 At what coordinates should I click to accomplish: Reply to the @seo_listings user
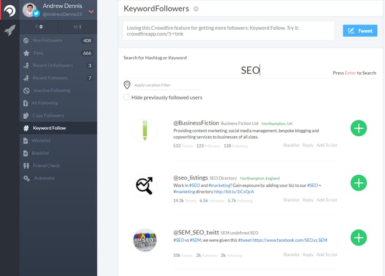pyautogui.click(x=307, y=200)
